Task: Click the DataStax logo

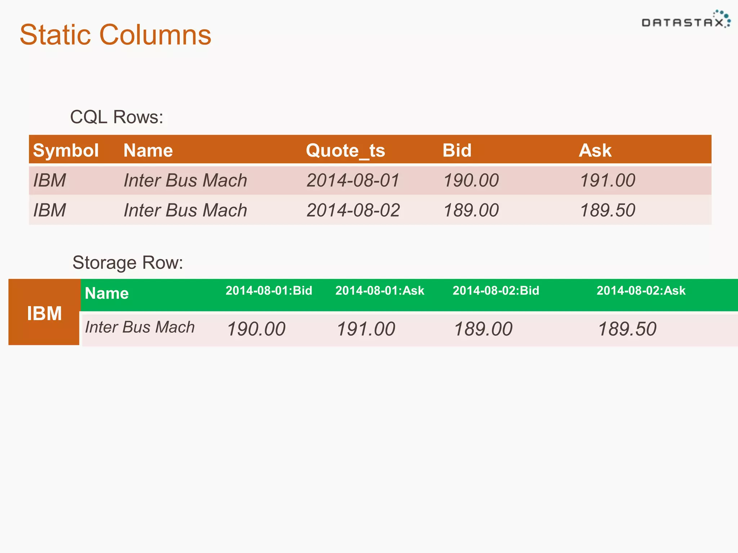Action: 686,19
